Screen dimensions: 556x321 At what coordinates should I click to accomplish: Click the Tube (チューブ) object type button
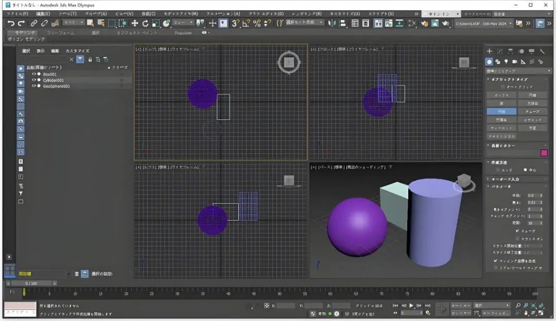pyautogui.click(x=532, y=111)
